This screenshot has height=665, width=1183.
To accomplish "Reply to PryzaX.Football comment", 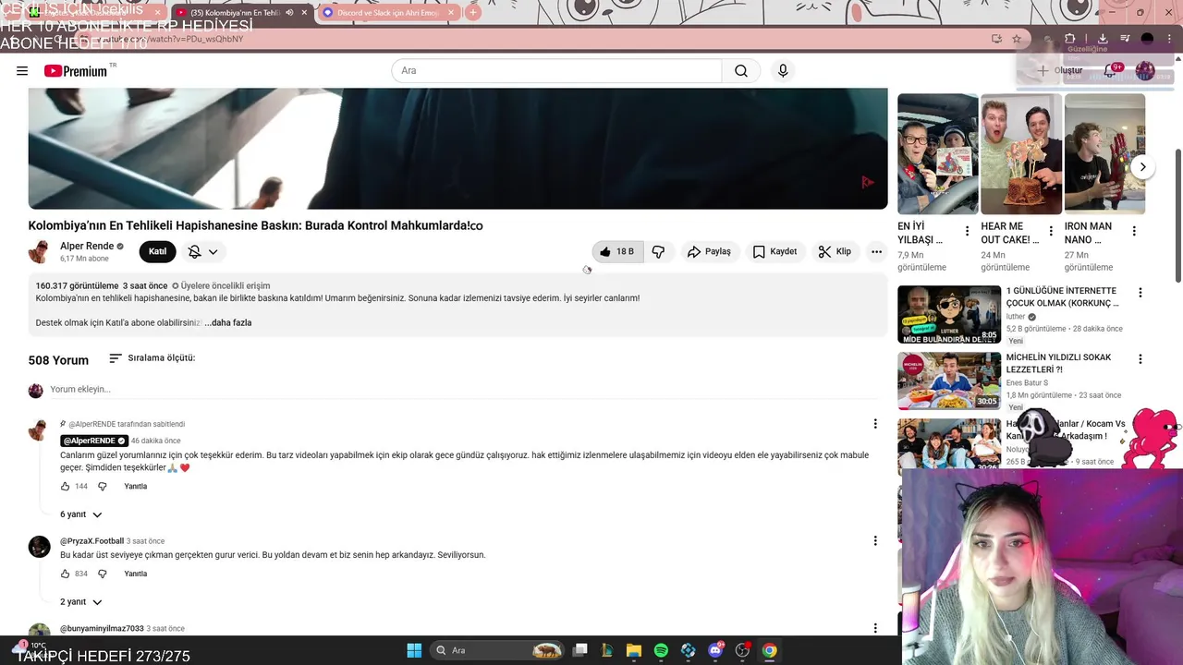I will click(136, 574).
